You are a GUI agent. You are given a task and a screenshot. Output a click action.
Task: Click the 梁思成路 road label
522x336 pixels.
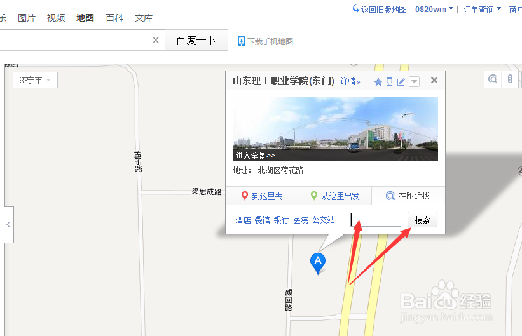pos(207,192)
